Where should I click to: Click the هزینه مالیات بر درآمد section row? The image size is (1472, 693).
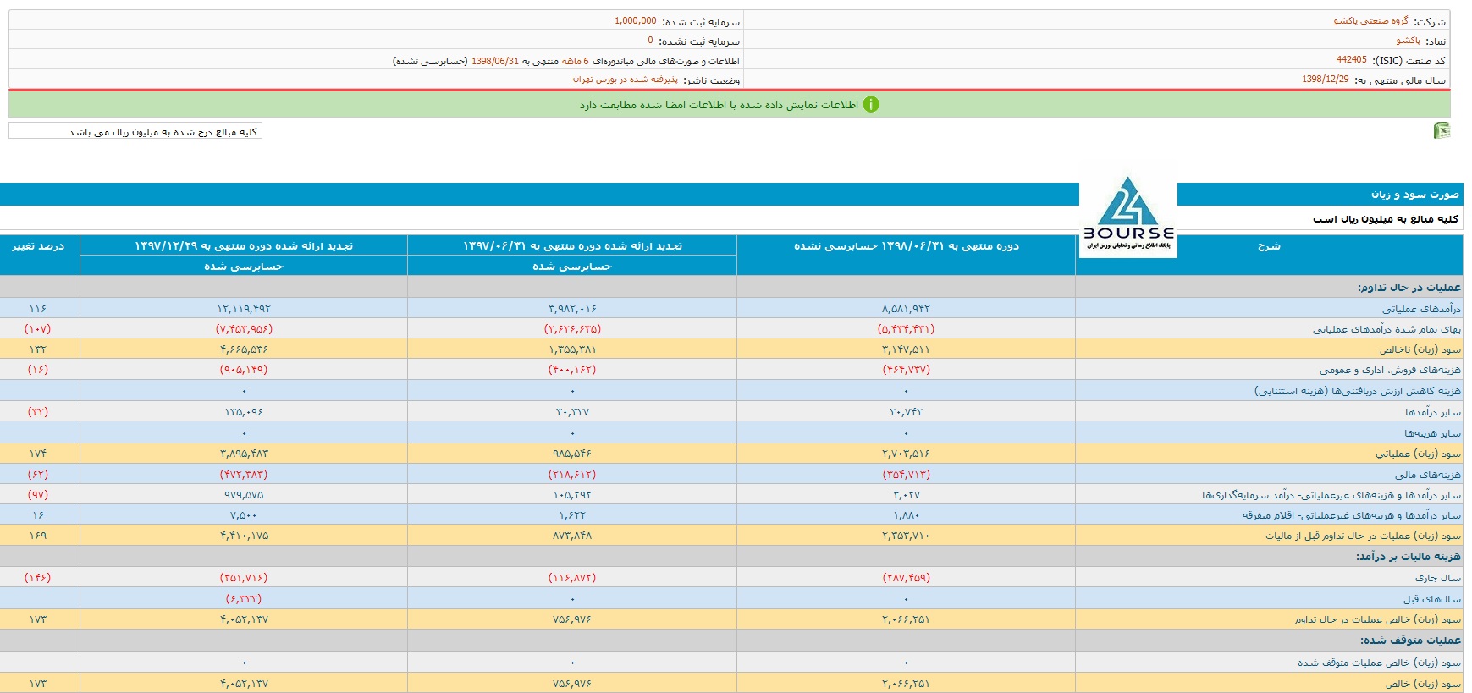pyautogui.click(x=731, y=557)
